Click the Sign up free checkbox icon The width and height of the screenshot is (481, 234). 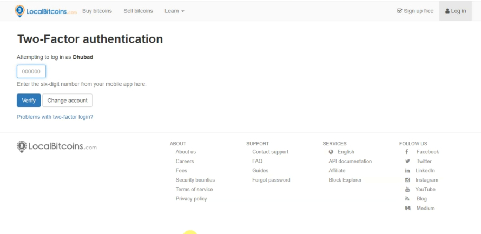pyautogui.click(x=399, y=11)
